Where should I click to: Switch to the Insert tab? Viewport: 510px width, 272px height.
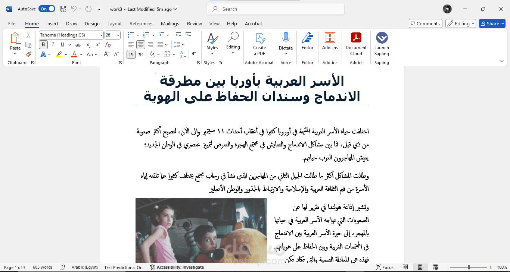point(52,23)
